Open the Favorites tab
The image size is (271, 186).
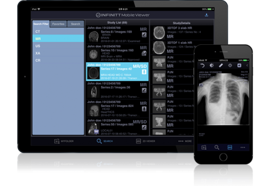(58, 24)
